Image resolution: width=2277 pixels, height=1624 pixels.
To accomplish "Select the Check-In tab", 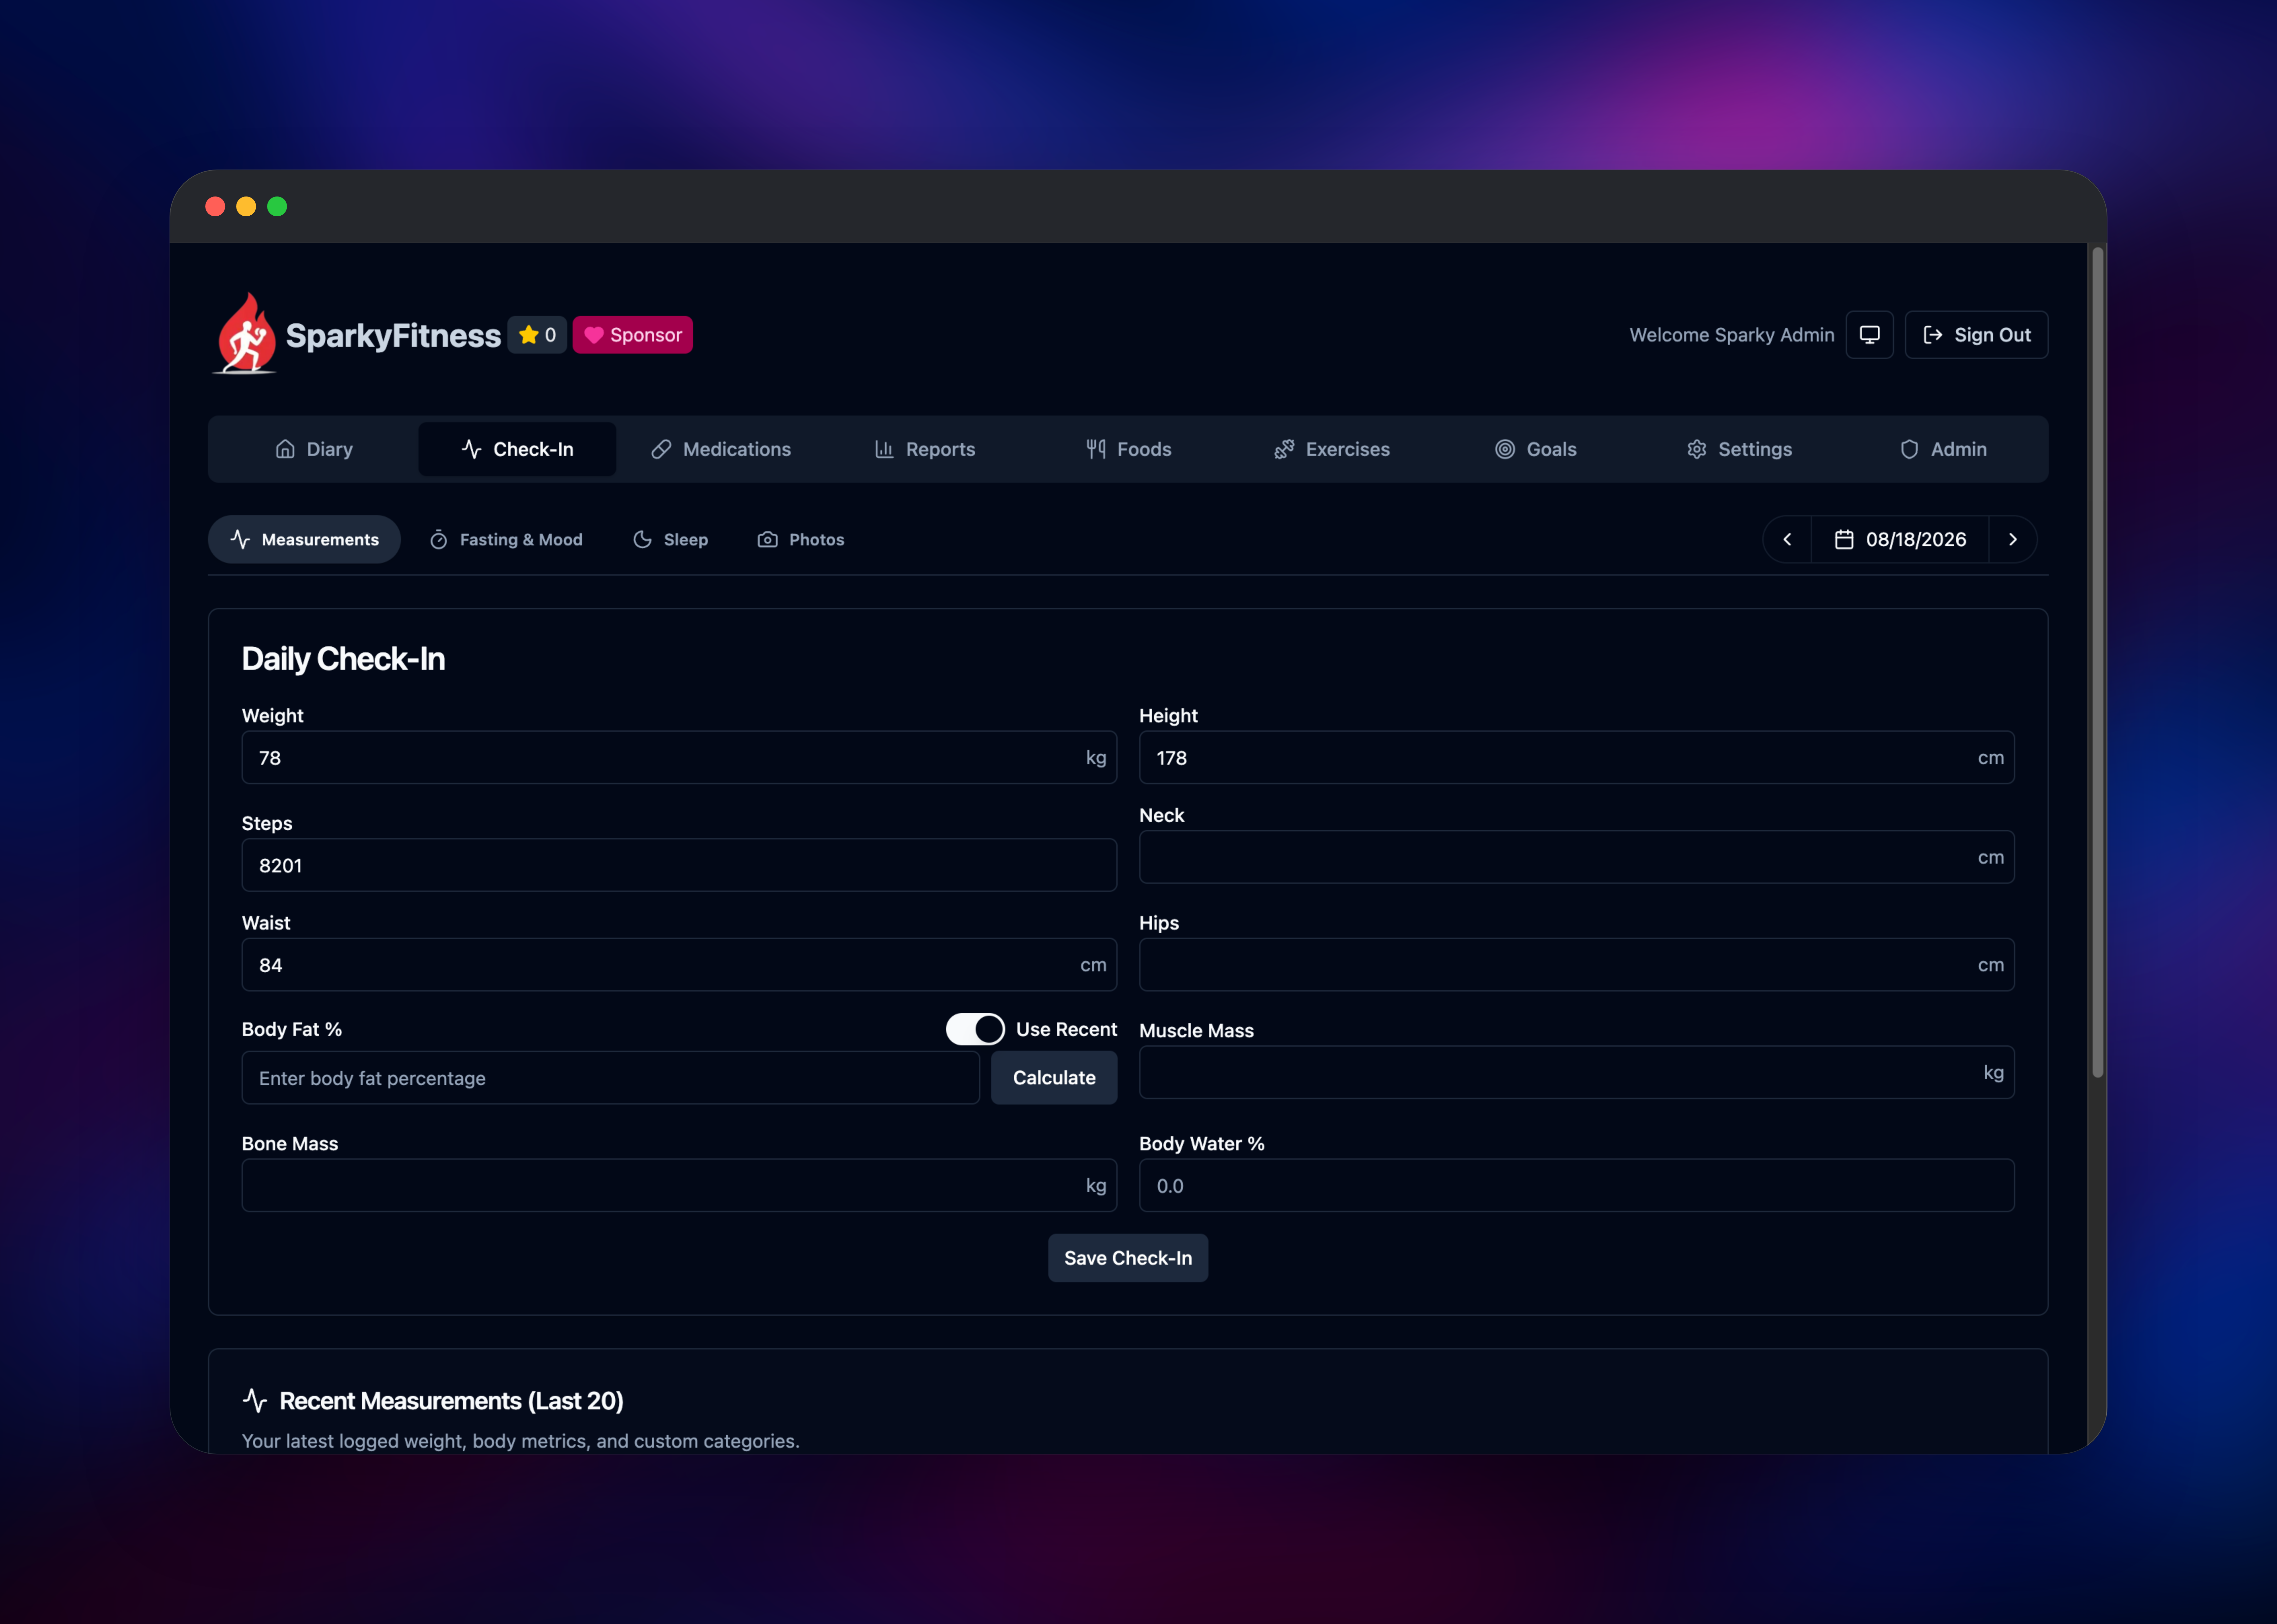I will point(517,449).
